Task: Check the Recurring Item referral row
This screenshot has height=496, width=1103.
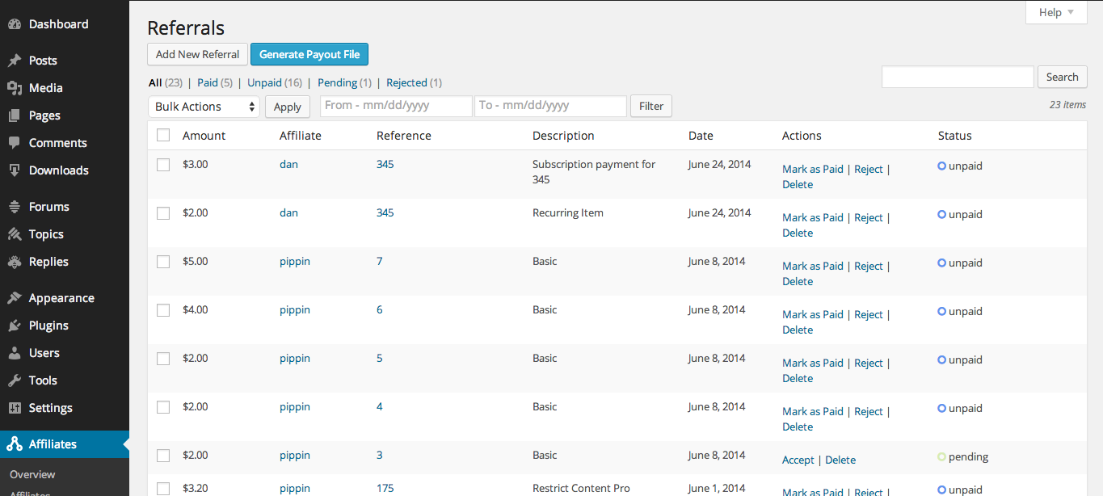Action: (x=163, y=213)
